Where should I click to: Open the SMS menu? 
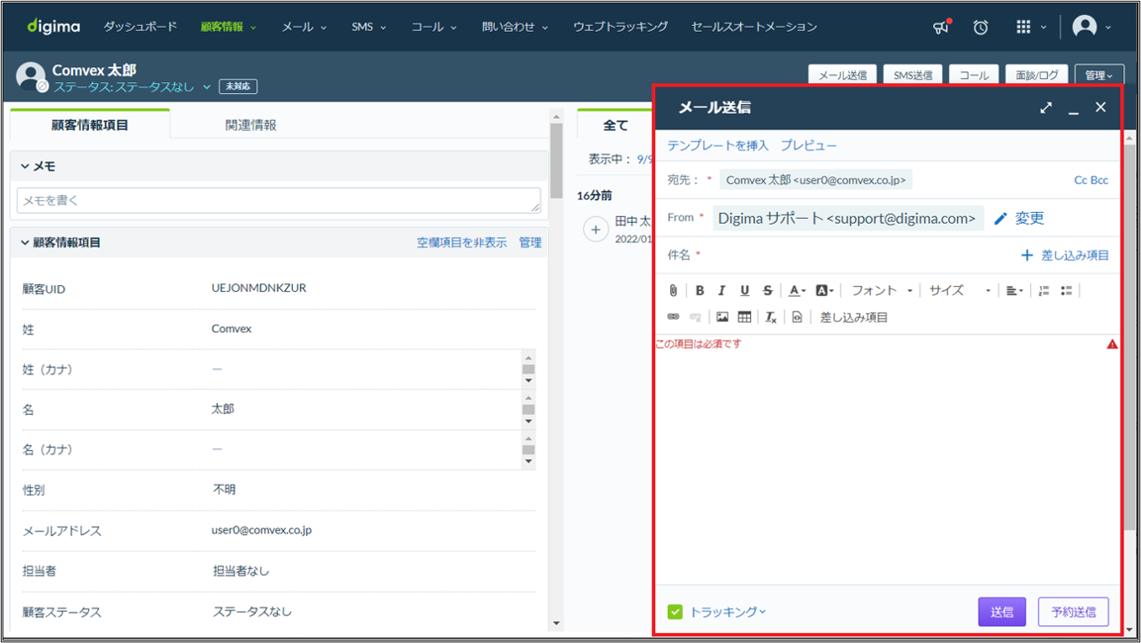368,27
